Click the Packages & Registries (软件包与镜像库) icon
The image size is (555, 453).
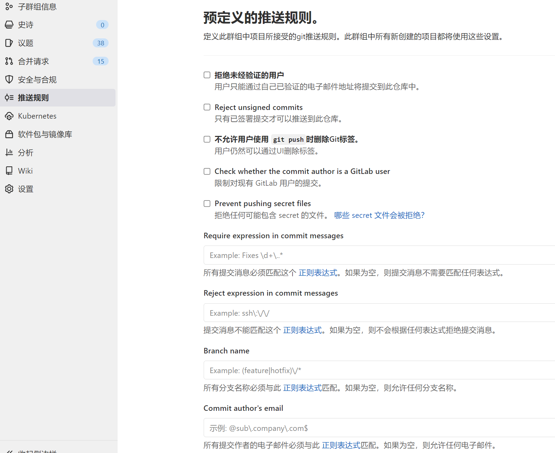click(9, 134)
